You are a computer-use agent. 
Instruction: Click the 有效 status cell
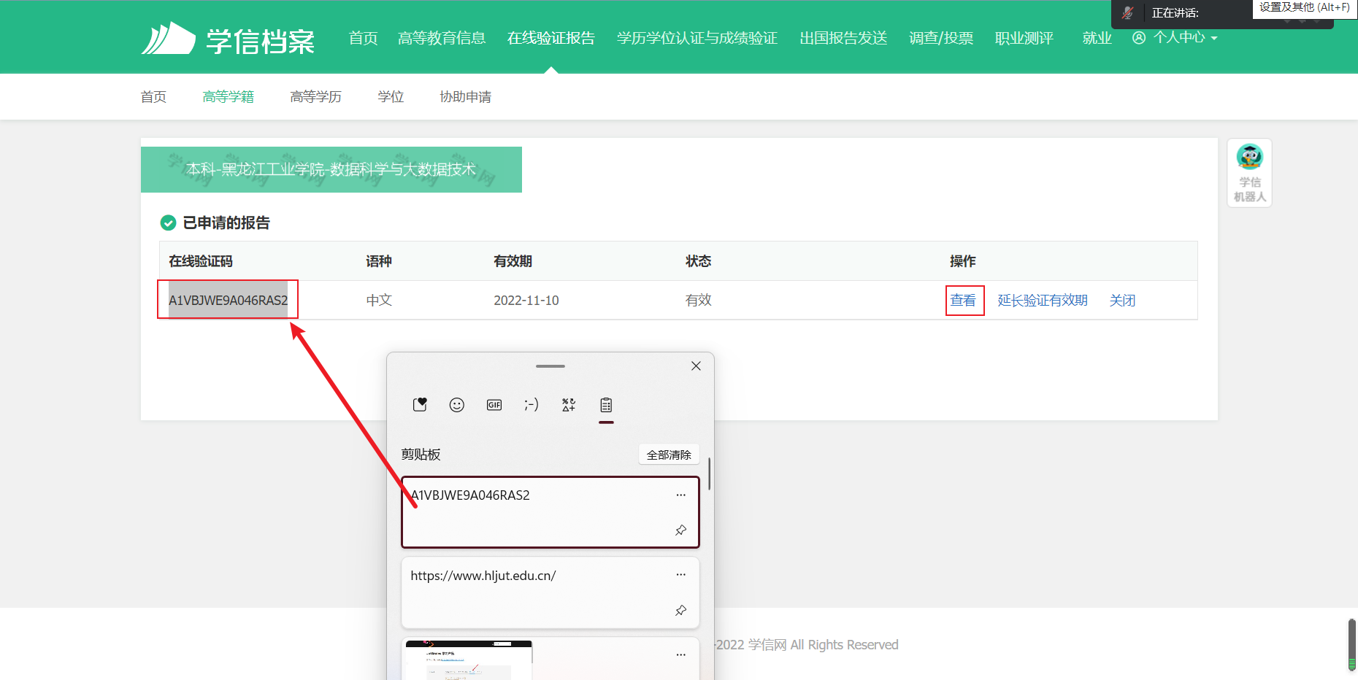click(x=698, y=301)
